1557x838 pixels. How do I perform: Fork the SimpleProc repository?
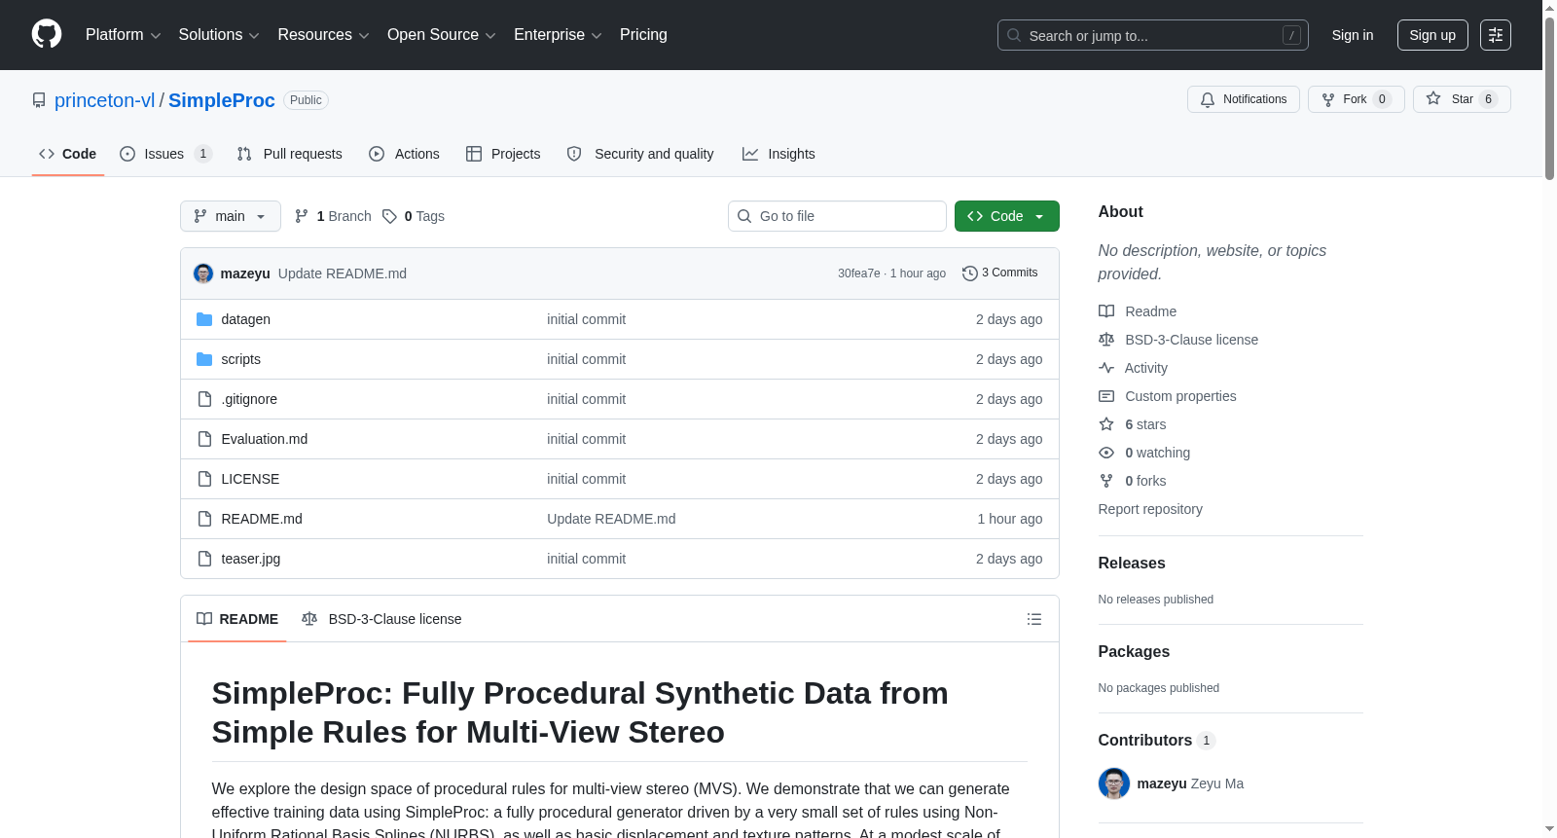1357,99
